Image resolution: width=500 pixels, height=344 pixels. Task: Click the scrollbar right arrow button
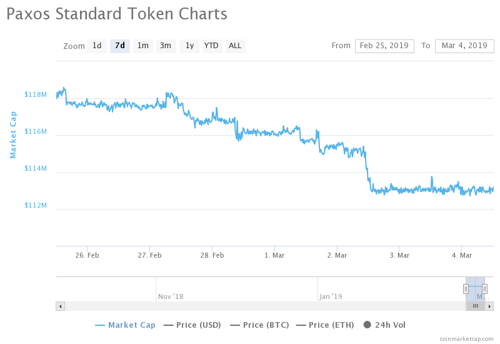pyautogui.click(x=489, y=306)
